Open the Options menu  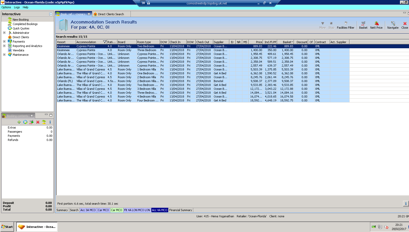pyautogui.click(x=6, y=7)
